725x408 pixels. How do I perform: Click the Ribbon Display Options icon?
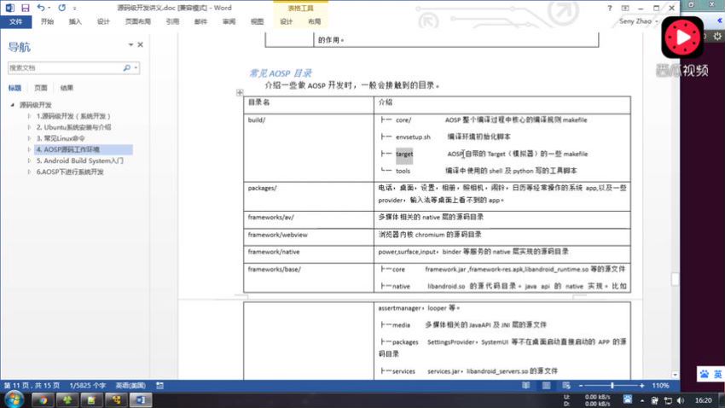click(625, 8)
